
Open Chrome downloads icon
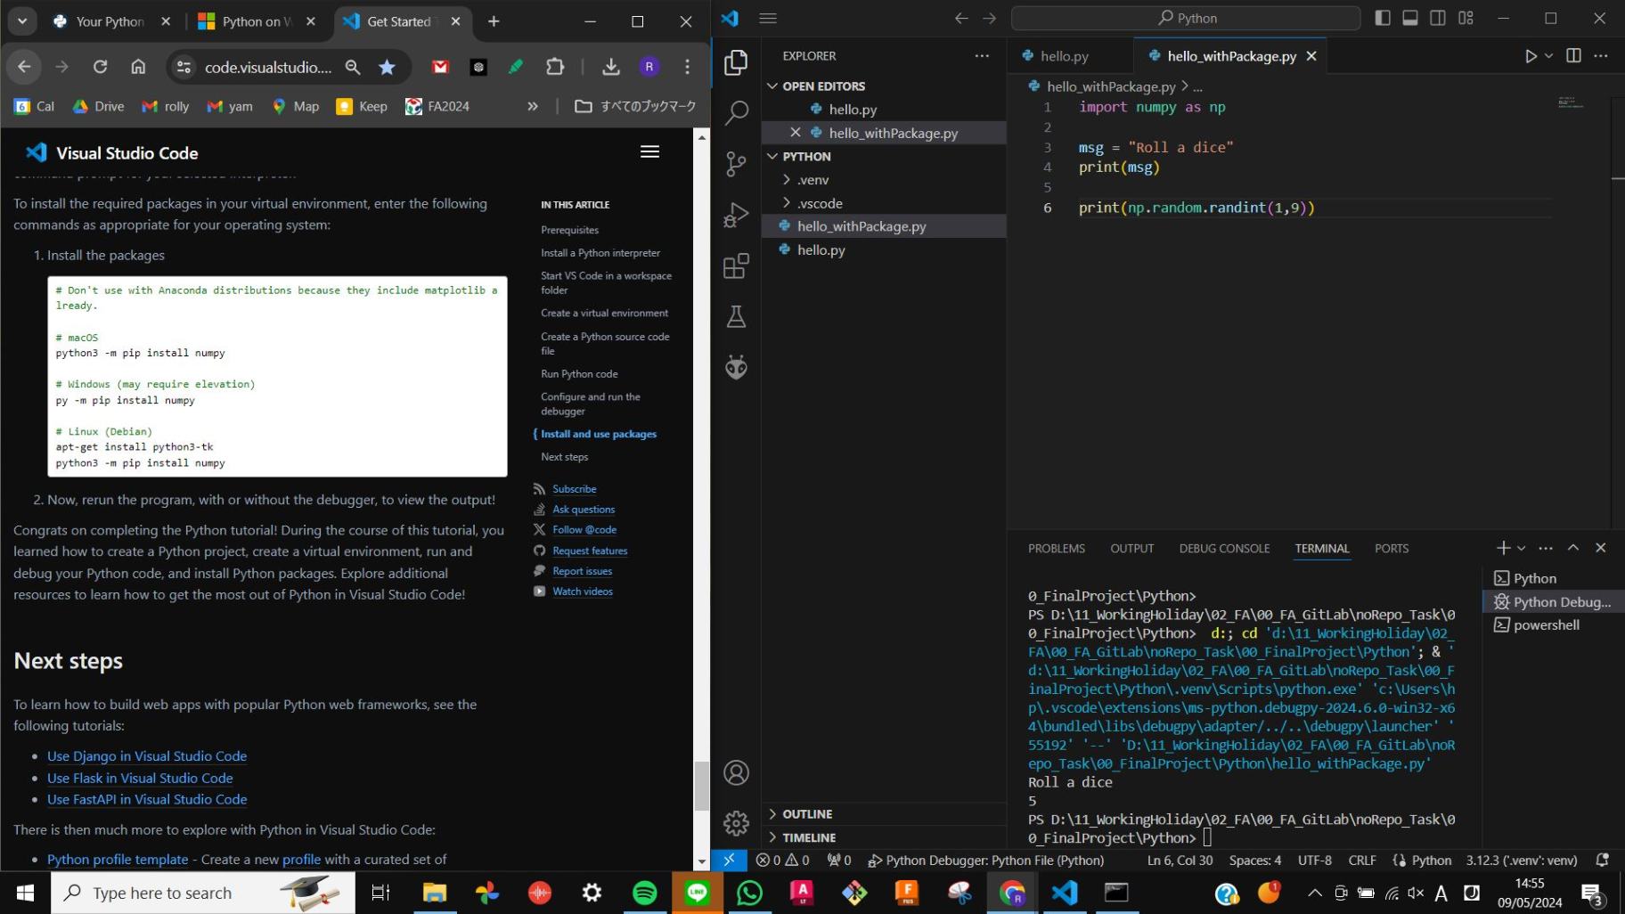click(x=610, y=67)
